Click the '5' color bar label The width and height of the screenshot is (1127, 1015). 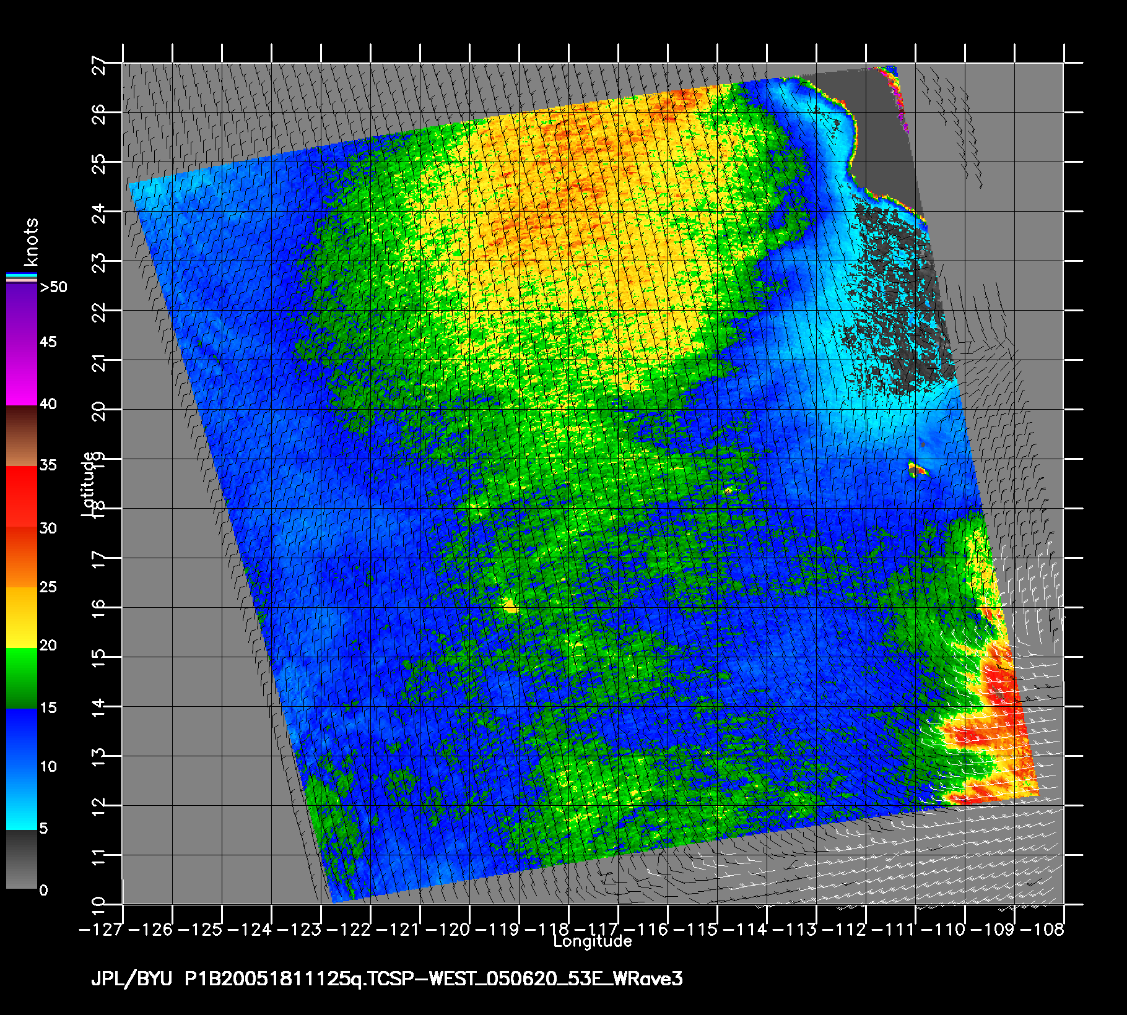(x=43, y=829)
